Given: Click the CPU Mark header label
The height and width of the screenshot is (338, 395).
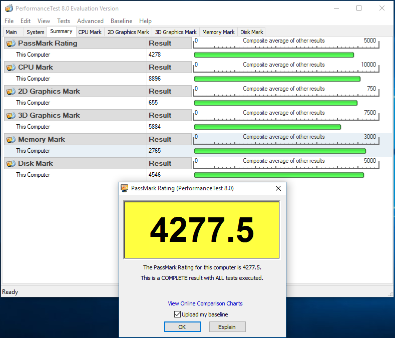Looking at the screenshot, I should pos(36,67).
